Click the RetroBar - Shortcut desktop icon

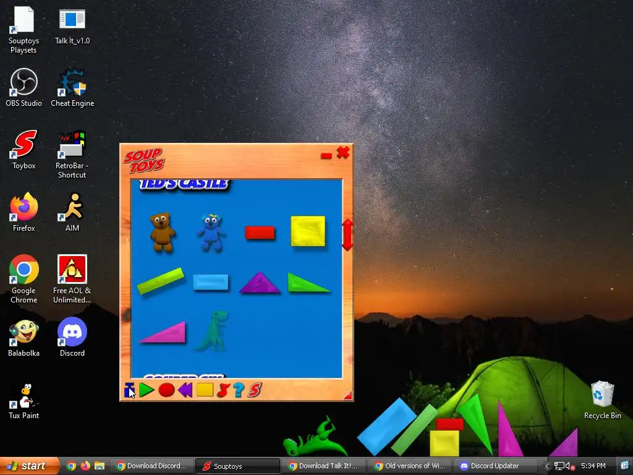[x=72, y=155]
